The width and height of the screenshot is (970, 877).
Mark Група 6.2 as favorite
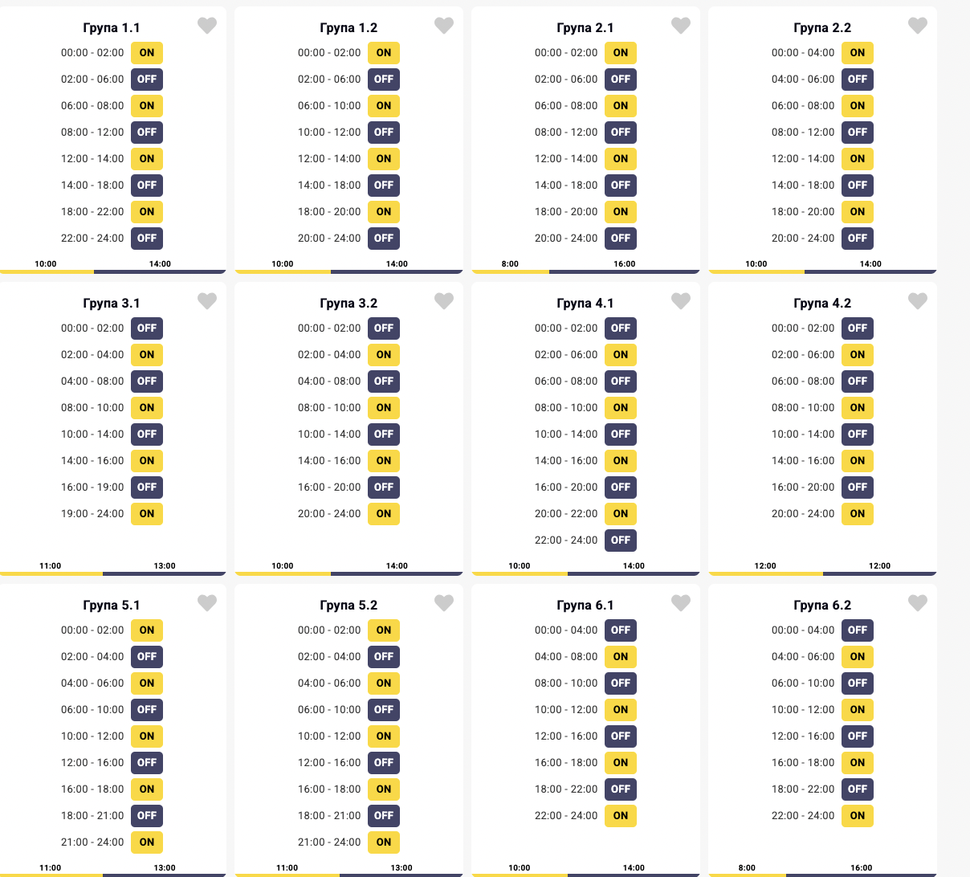(918, 603)
